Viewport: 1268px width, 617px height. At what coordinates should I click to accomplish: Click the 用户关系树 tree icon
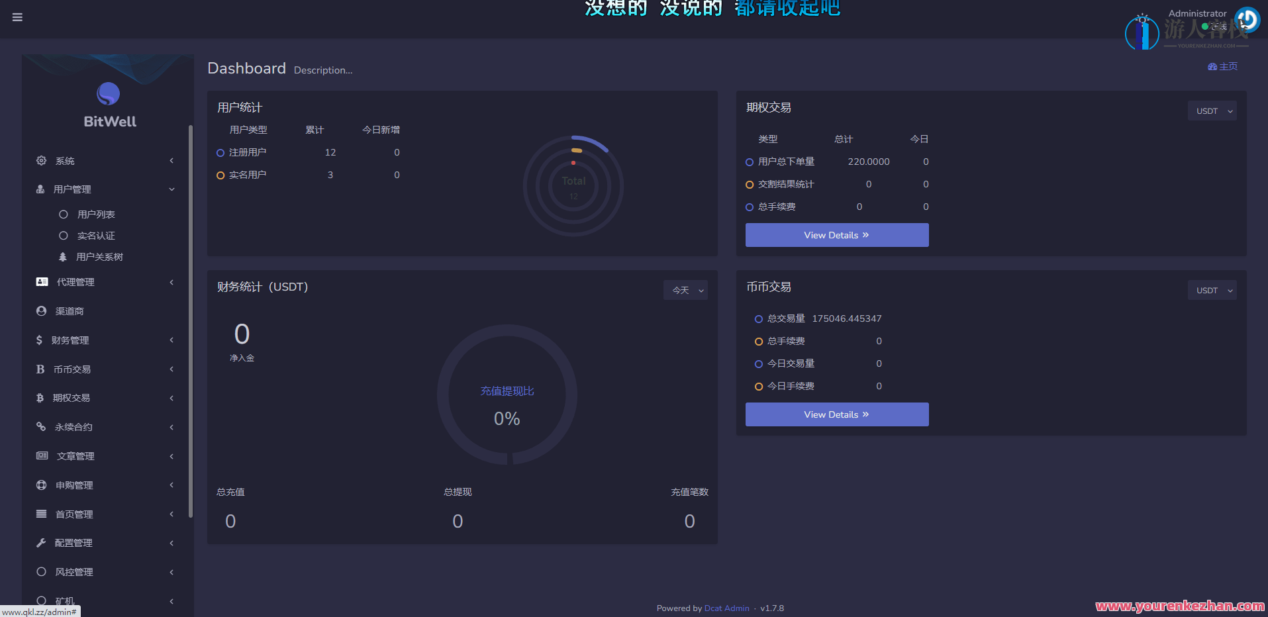(x=62, y=256)
